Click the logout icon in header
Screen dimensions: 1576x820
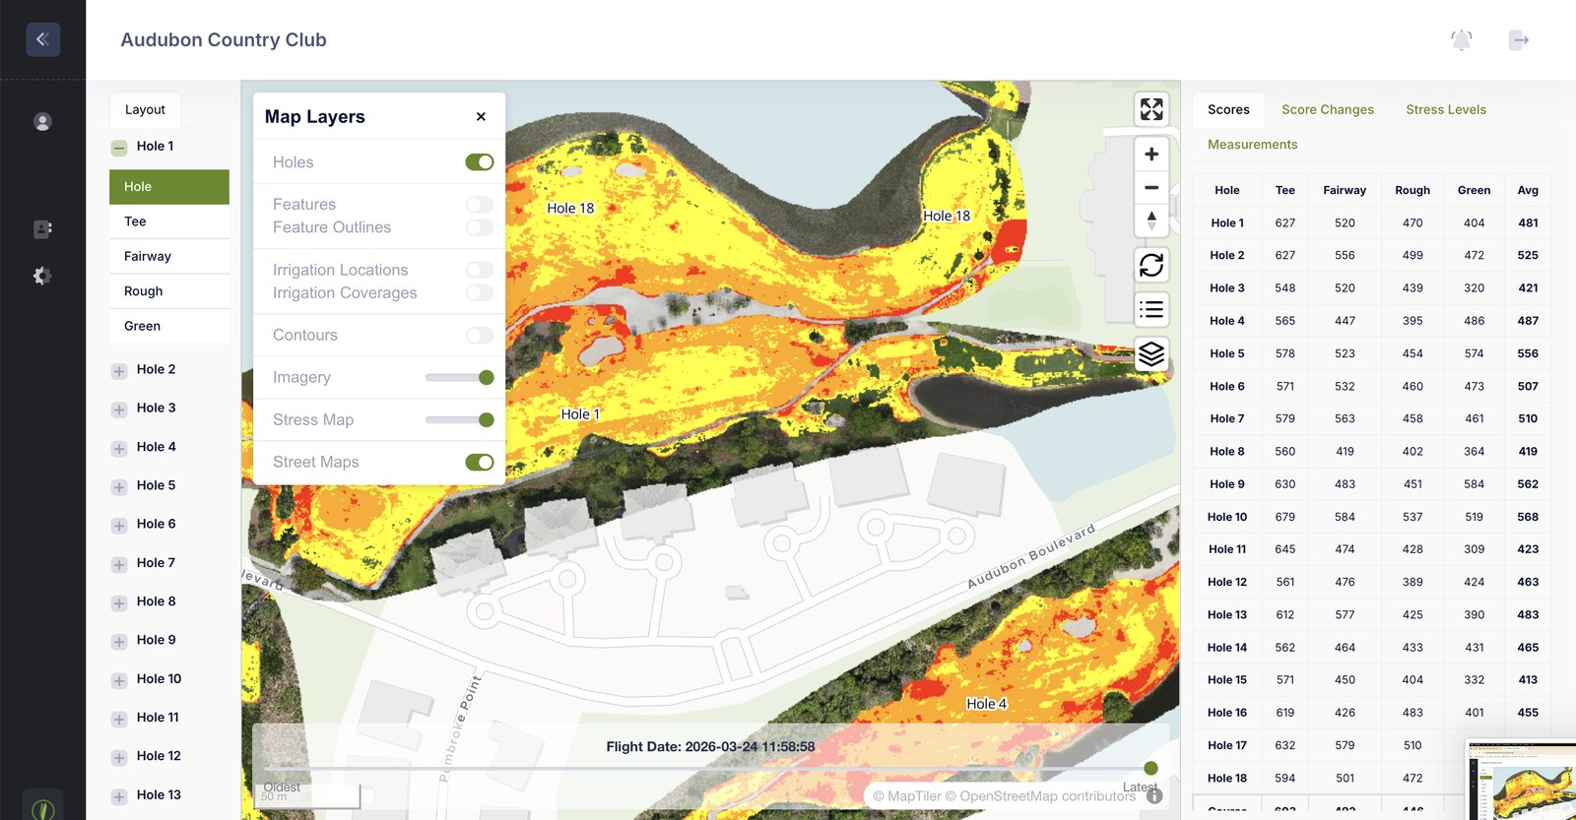[x=1519, y=40]
